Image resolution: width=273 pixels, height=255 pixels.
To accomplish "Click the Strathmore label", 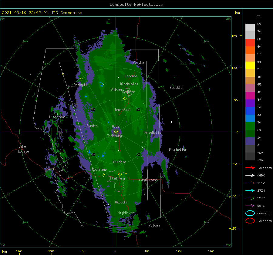I will pyautogui.click(x=147, y=180).
